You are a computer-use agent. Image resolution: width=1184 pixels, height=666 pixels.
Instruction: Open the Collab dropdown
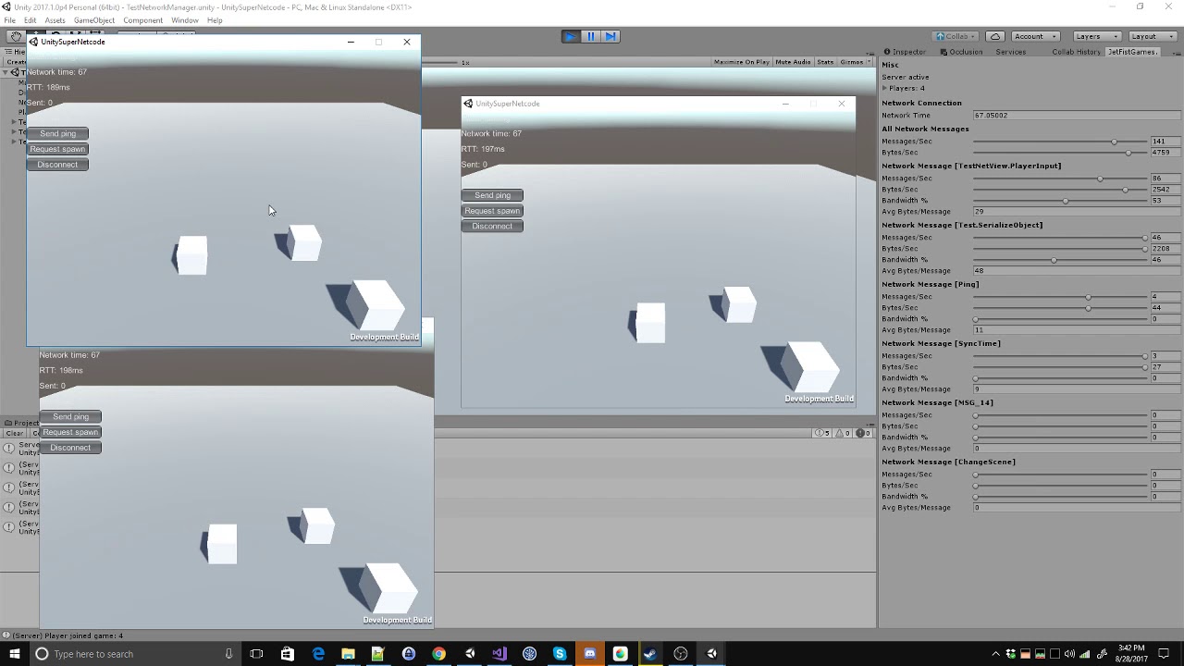(x=957, y=36)
